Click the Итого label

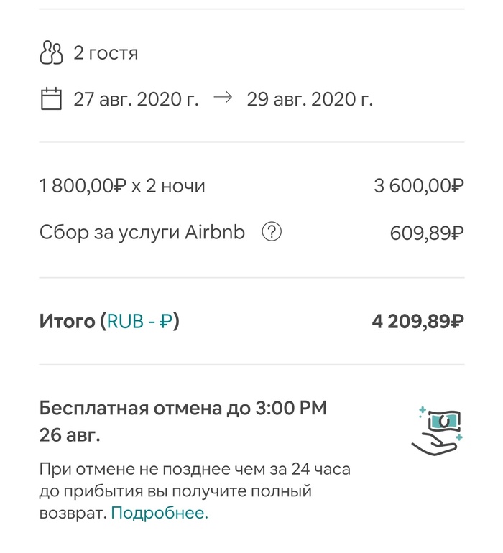[x=67, y=321]
